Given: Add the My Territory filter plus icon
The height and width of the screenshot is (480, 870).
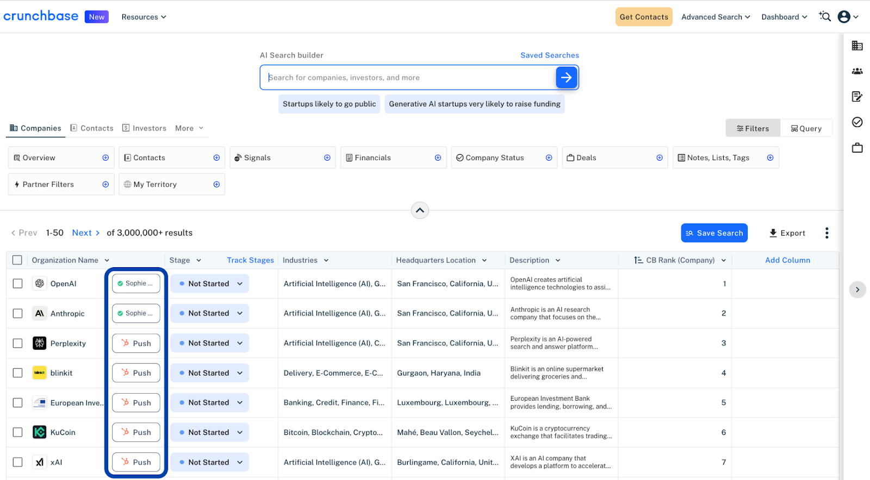Looking at the screenshot, I should pos(216,185).
